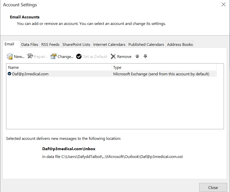230x192 pixels.
Task: Click the New account envelope icon
Action: 10,56
